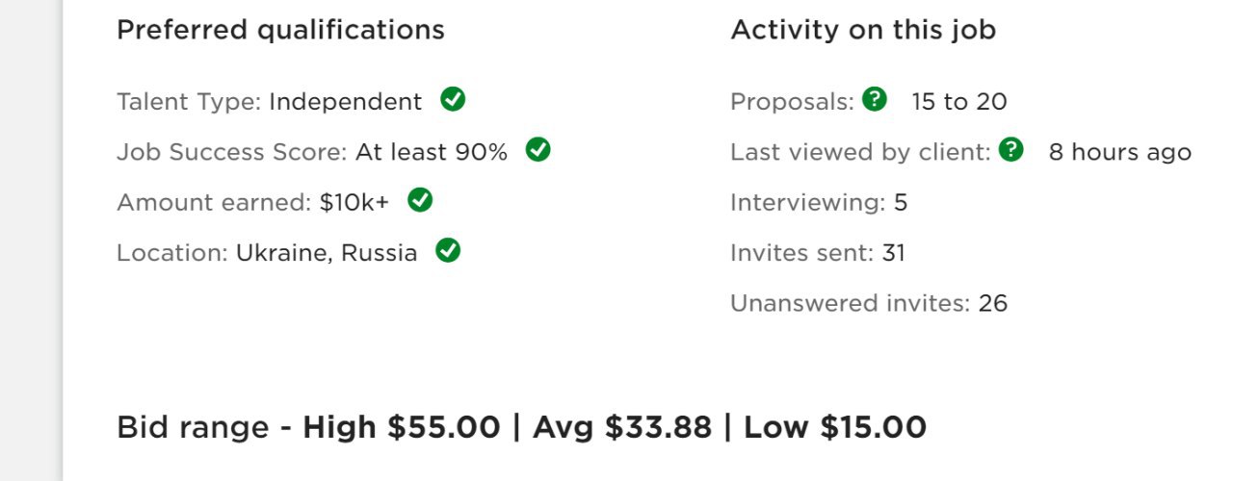
Task: Click the 8 hours ago value
Action: tap(1119, 153)
